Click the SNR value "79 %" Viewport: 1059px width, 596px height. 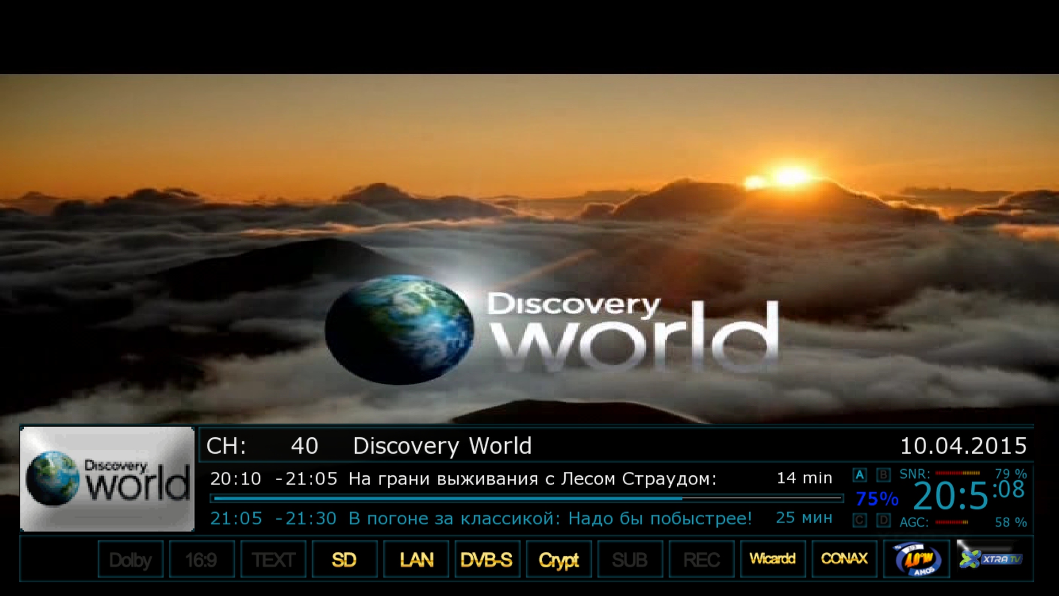coord(1011,473)
